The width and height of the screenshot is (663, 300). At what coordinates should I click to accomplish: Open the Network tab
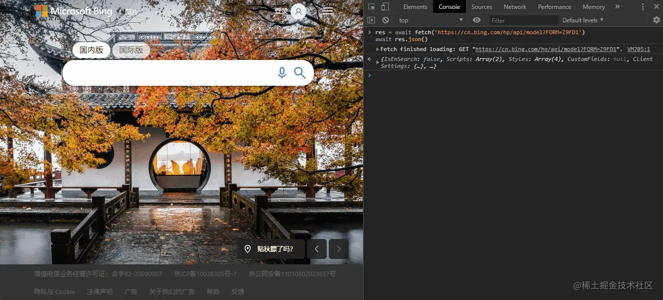point(515,7)
